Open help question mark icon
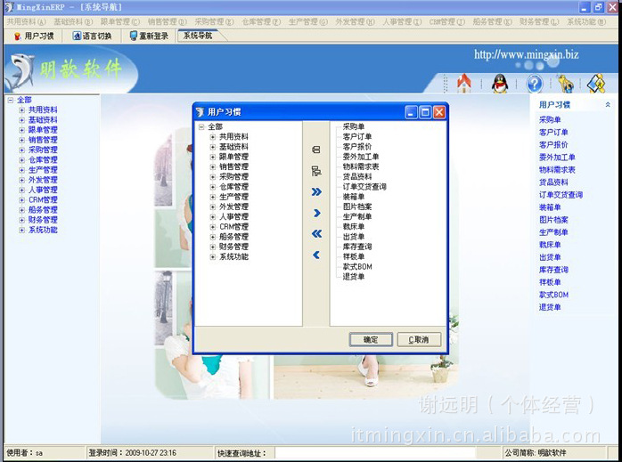Image resolution: width=622 pixels, height=462 pixels. point(535,84)
